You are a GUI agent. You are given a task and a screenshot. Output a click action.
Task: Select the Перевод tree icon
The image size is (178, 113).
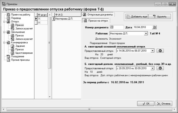(x=8, y=18)
